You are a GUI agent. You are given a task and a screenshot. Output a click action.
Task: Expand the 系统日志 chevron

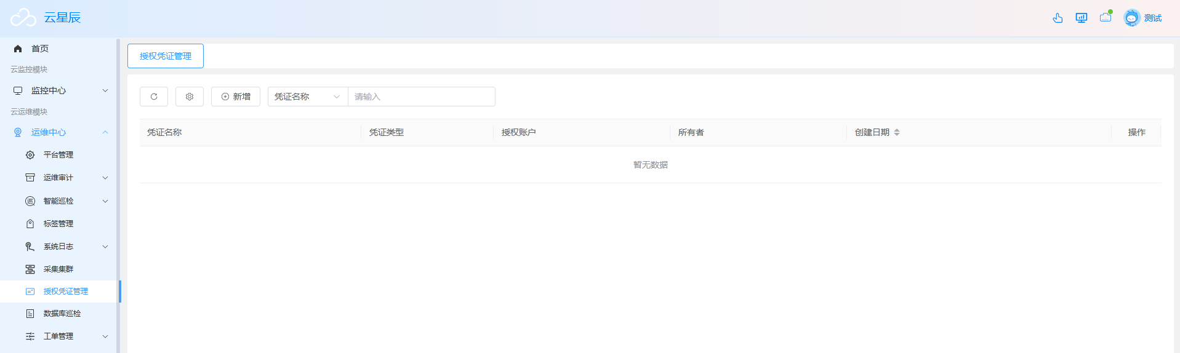(x=105, y=247)
